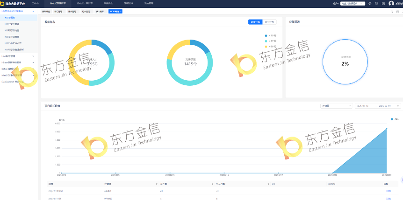Open the tenant (租户) dropdown
Viewport: 403px width, 200px height.
pyautogui.click(x=353, y=4)
